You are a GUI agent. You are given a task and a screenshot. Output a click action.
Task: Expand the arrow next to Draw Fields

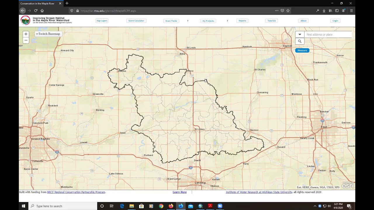(188, 21)
